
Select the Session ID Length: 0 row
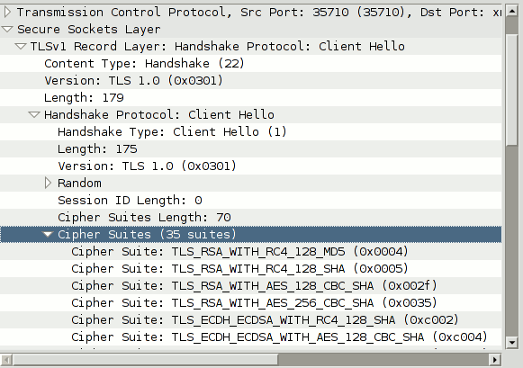coord(250,201)
